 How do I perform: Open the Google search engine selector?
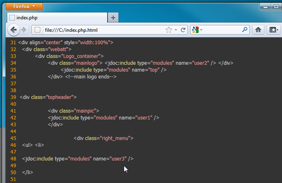pyautogui.click(x=197, y=30)
